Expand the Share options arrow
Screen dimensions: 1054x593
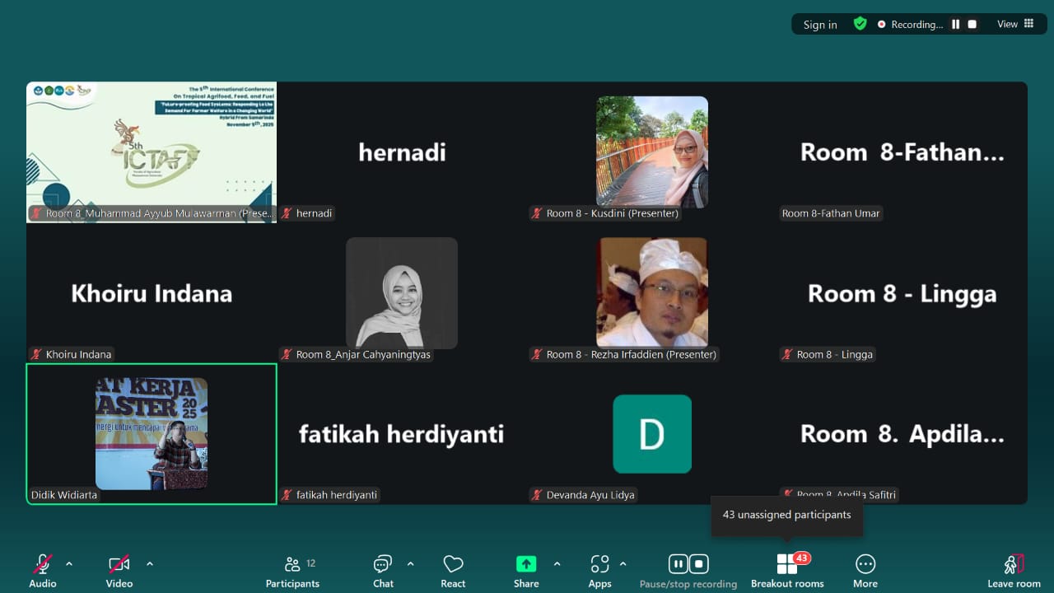(557, 564)
